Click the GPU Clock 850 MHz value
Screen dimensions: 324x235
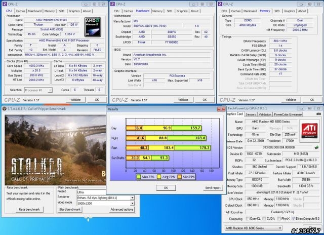(x=253, y=199)
